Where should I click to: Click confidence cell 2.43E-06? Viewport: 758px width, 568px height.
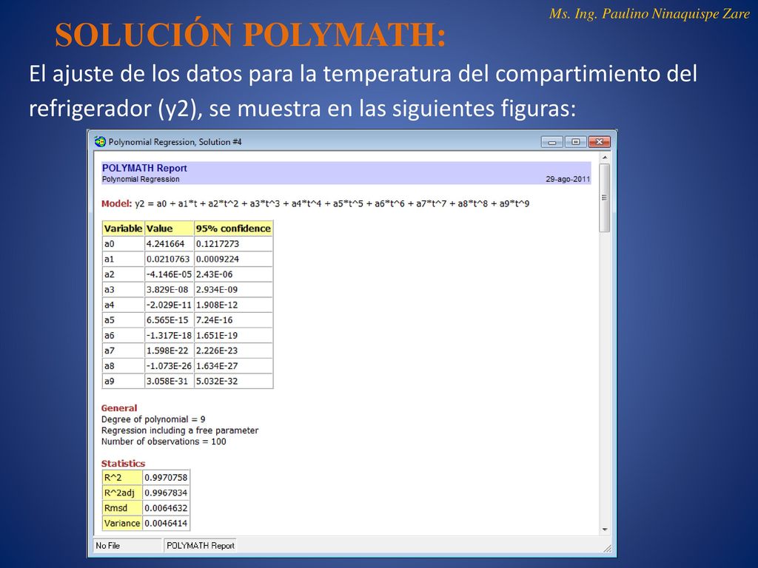[x=233, y=274]
